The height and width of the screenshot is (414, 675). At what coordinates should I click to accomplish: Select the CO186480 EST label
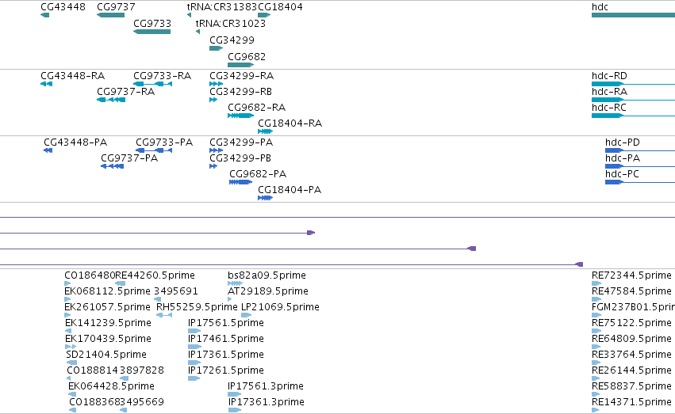pyautogui.click(x=90, y=275)
